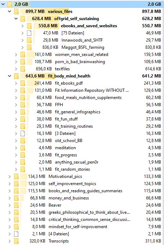Select the food_meals_nutrition_supplements folder name
Image resolution: width=164 pixels, height=245 pixels.
point(88,98)
